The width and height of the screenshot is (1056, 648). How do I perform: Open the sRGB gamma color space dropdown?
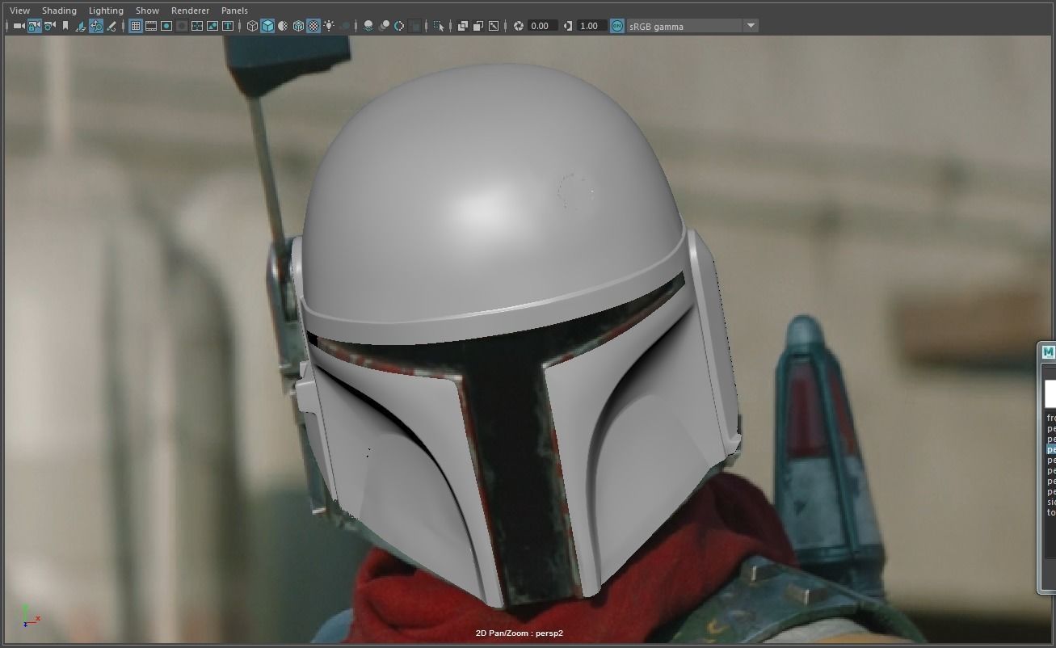(x=692, y=26)
